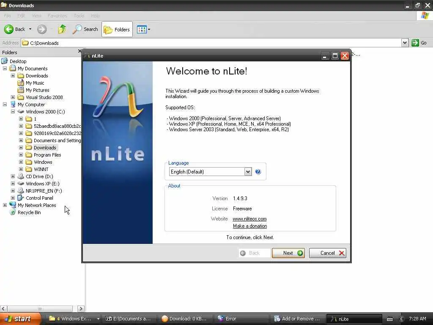Click keyboard icon in system tray

(x=389, y=319)
